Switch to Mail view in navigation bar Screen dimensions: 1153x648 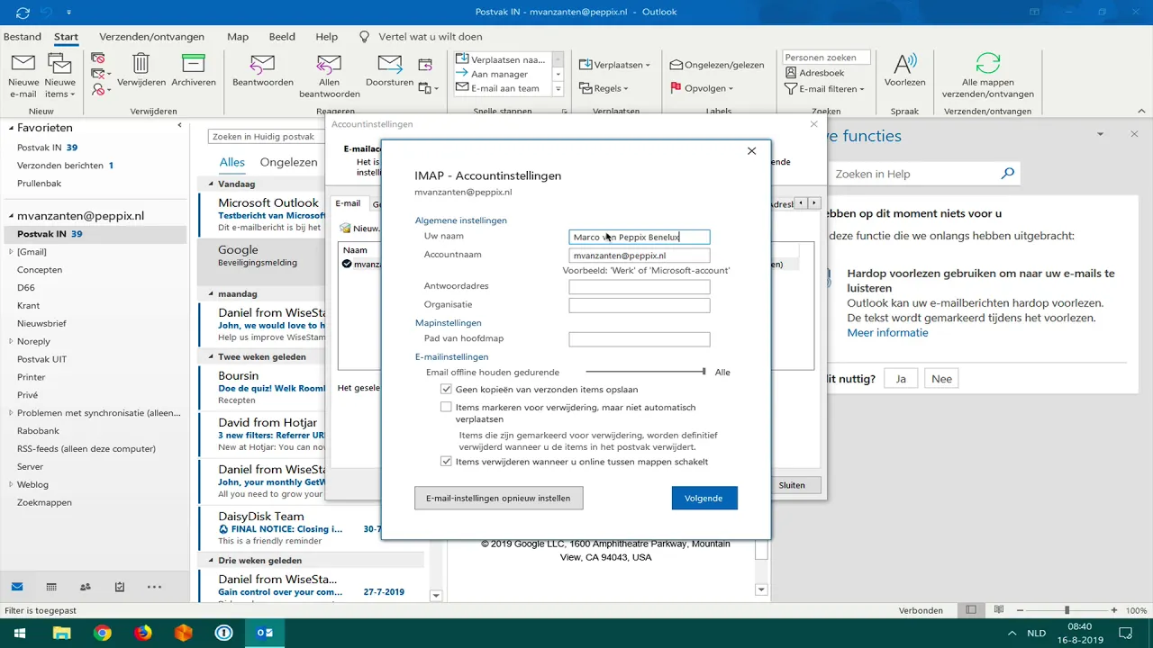pos(17,587)
